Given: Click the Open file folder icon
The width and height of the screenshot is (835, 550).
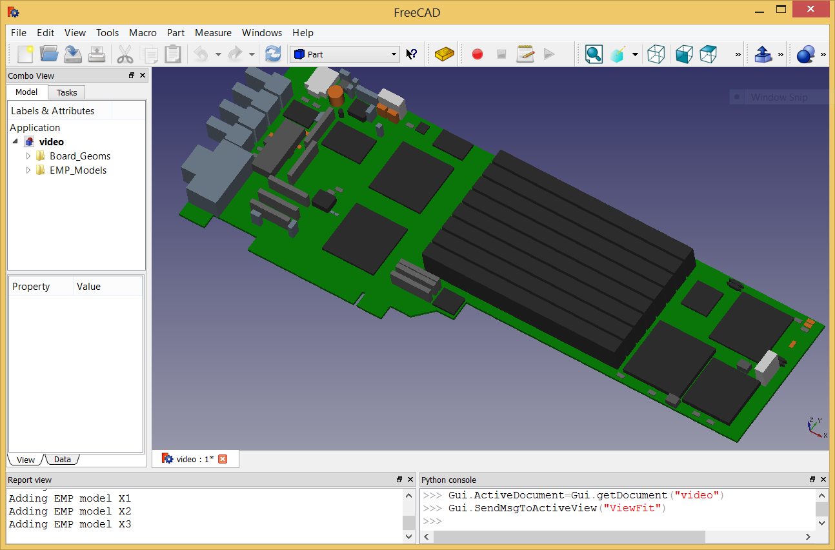Looking at the screenshot, I should (x=49, y=54).
